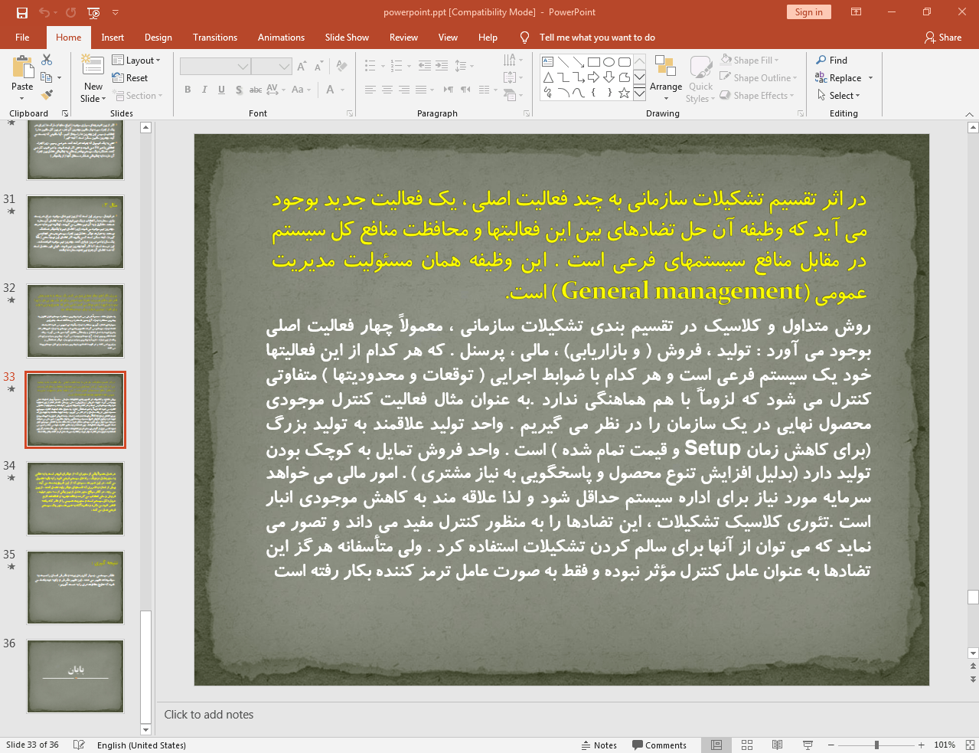The width and height of the screenshot is (979, 753).
Task: Expand the Layout dropdown
Action: click(158, 61)
